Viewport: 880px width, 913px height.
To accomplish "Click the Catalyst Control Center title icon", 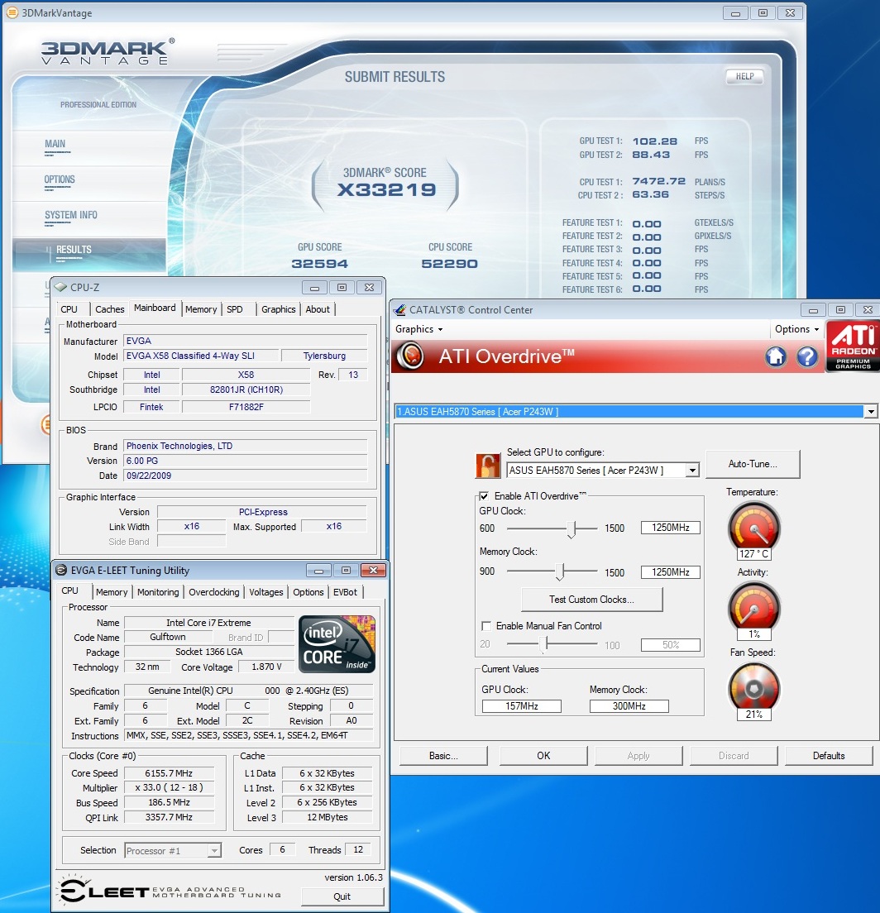I will (x=399, y=310).
